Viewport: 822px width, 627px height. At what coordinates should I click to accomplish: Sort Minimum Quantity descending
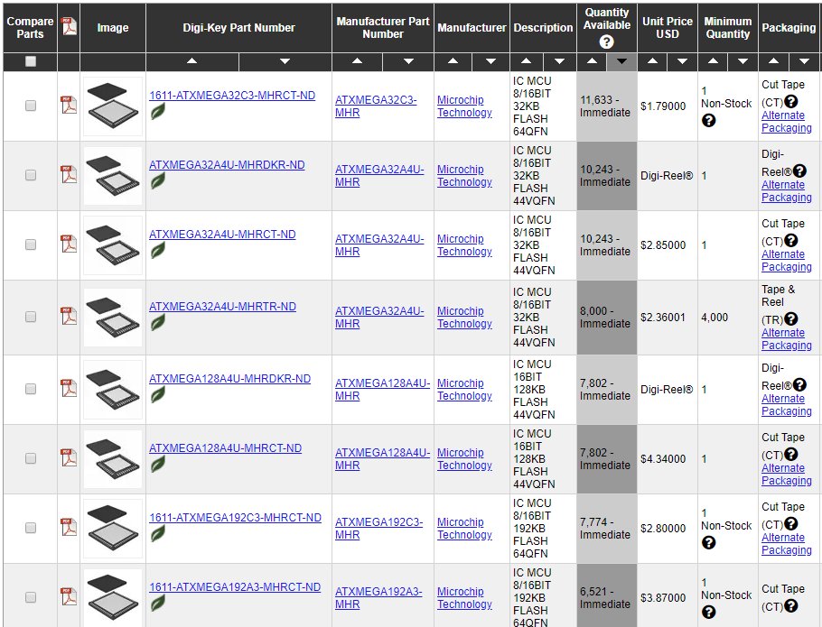coord(743,61)
